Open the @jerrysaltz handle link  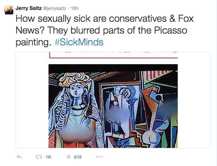pyautogui.click(x=55, y=8)
